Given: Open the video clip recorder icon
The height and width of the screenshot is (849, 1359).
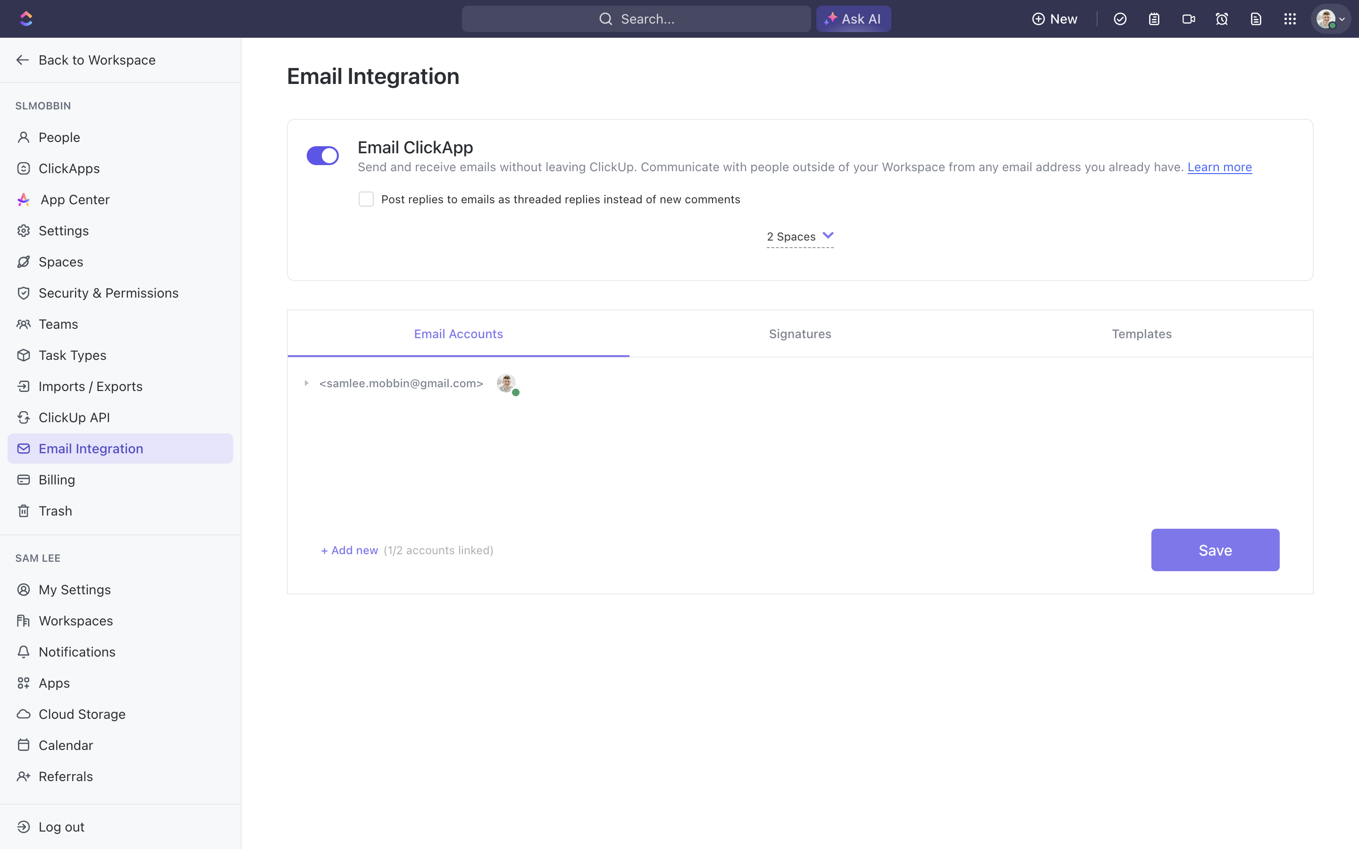Looking at the screenshot, I should coord(1188,19).
